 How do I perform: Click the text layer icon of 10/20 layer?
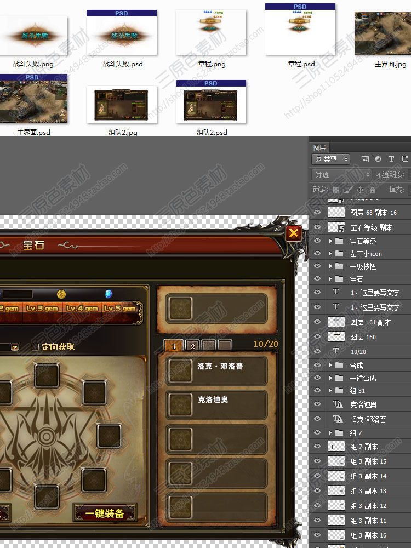point(336,351)
